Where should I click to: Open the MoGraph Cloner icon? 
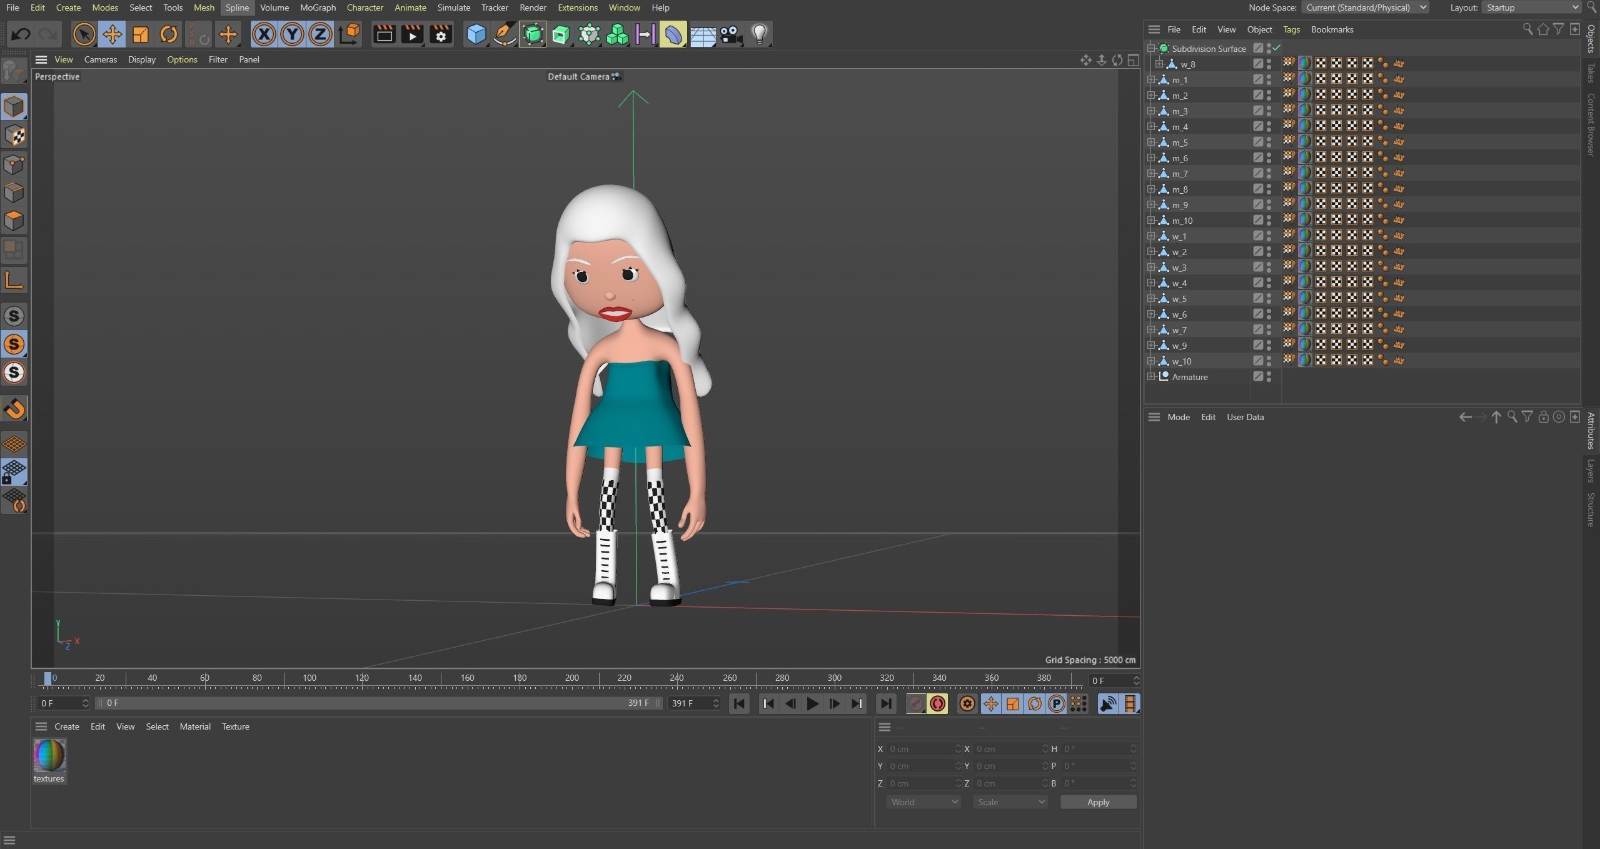(617, 34)
